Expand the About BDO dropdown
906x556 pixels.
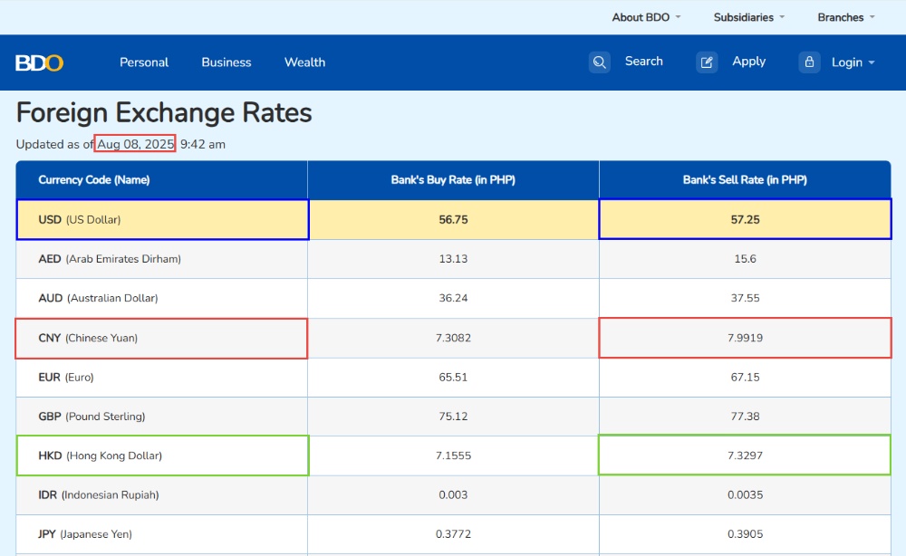click(646, 17)
